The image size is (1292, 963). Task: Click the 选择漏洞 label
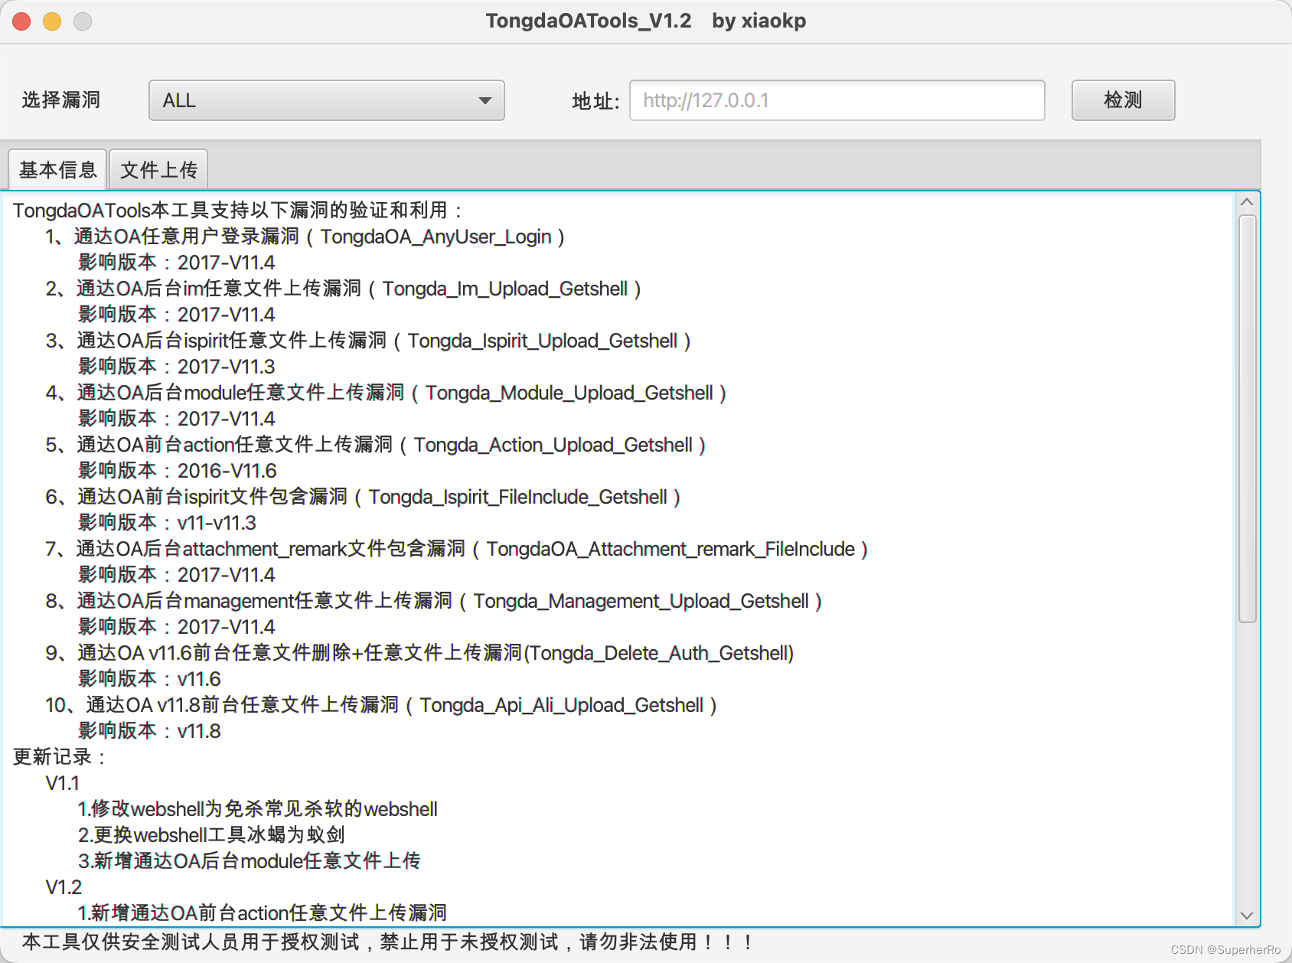[60, 100]
